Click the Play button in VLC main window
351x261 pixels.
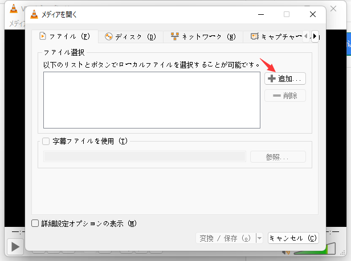click(x=15, y=247)
